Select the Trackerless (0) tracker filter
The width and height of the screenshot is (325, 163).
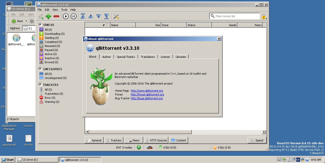(x=54, y=94)
